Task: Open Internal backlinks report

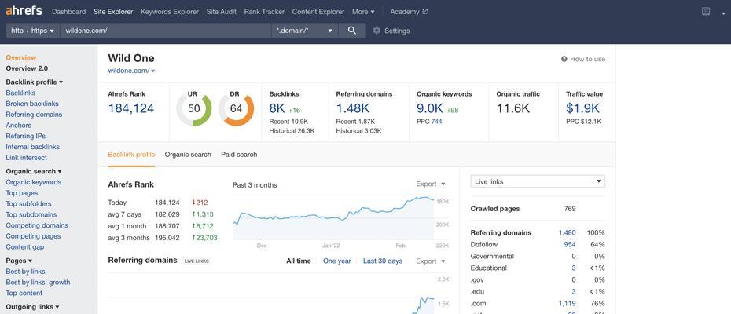Action: point(33,147)
